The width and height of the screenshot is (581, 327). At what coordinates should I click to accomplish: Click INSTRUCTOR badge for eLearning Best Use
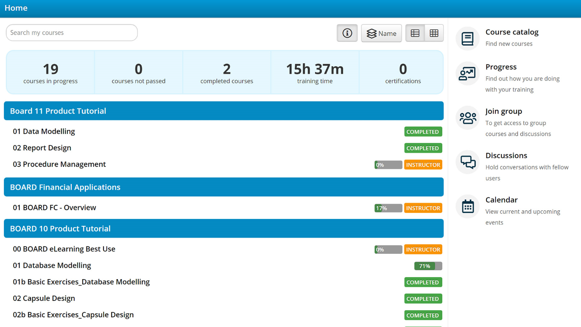pos(423,250)
